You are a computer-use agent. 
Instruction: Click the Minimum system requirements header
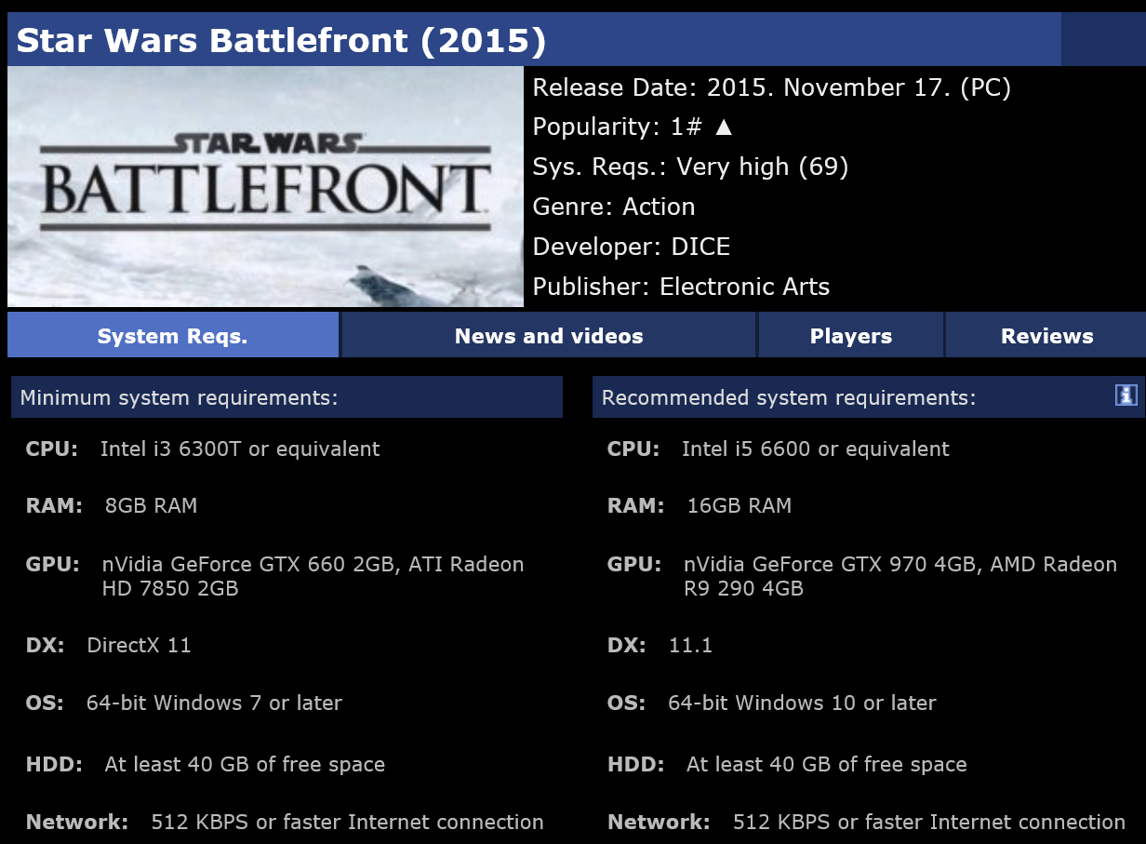tap(286, 397)
